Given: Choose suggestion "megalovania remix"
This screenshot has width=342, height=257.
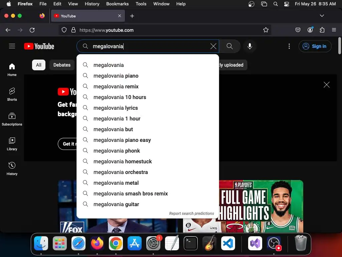Looking at the screenshot, I should tap(148, 87).
